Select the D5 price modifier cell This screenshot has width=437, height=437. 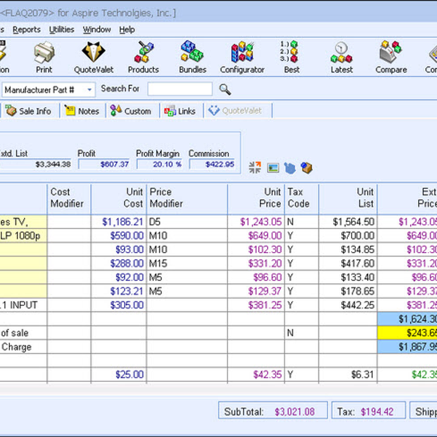187,222
